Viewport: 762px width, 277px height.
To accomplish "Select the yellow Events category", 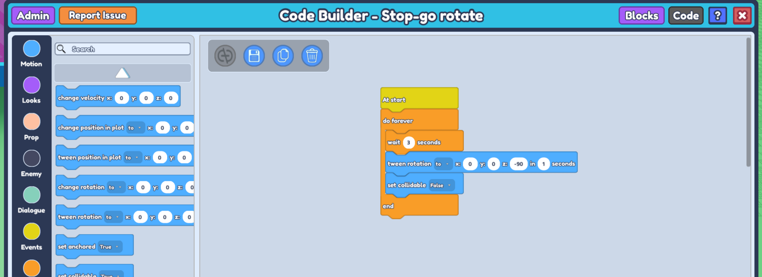I will [32, 232].
